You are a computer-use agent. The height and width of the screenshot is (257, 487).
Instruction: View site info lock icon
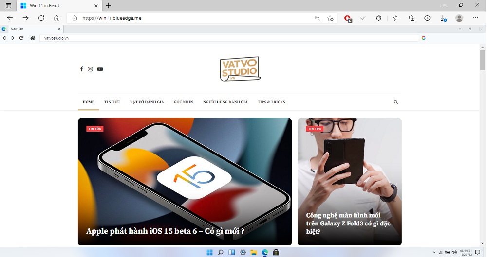75,18
